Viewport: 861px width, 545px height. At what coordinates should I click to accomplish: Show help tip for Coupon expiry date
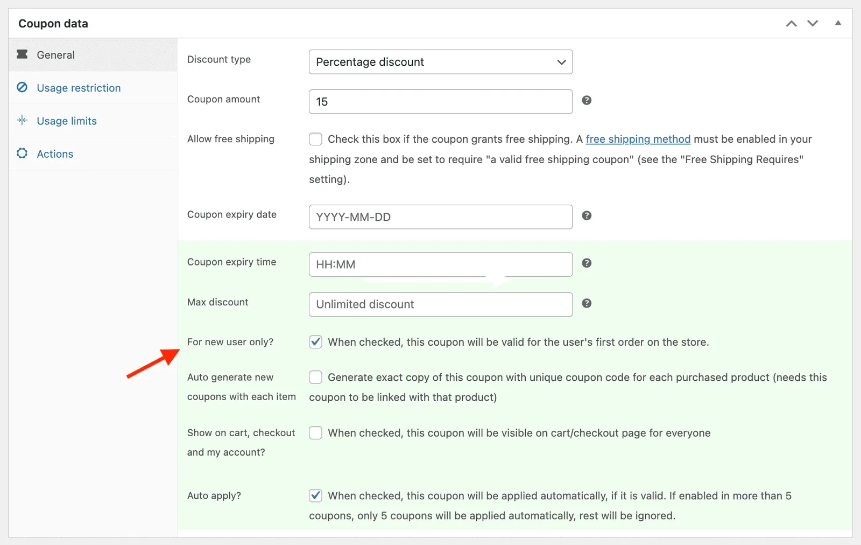587,215
